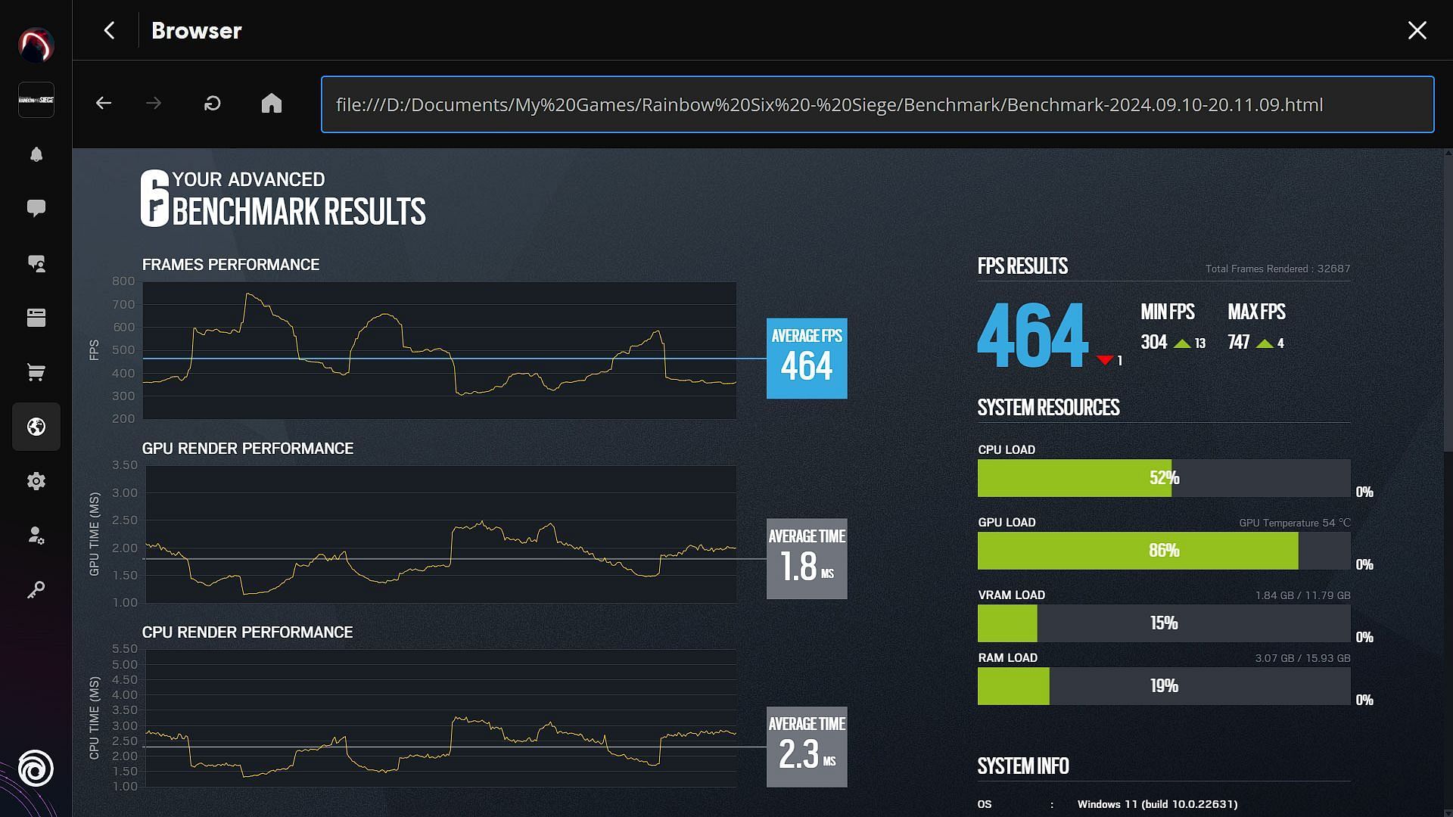Click the back navigation arrow
The width and height of the screenshot is (1453, 817).
click(x=104, y=103)
